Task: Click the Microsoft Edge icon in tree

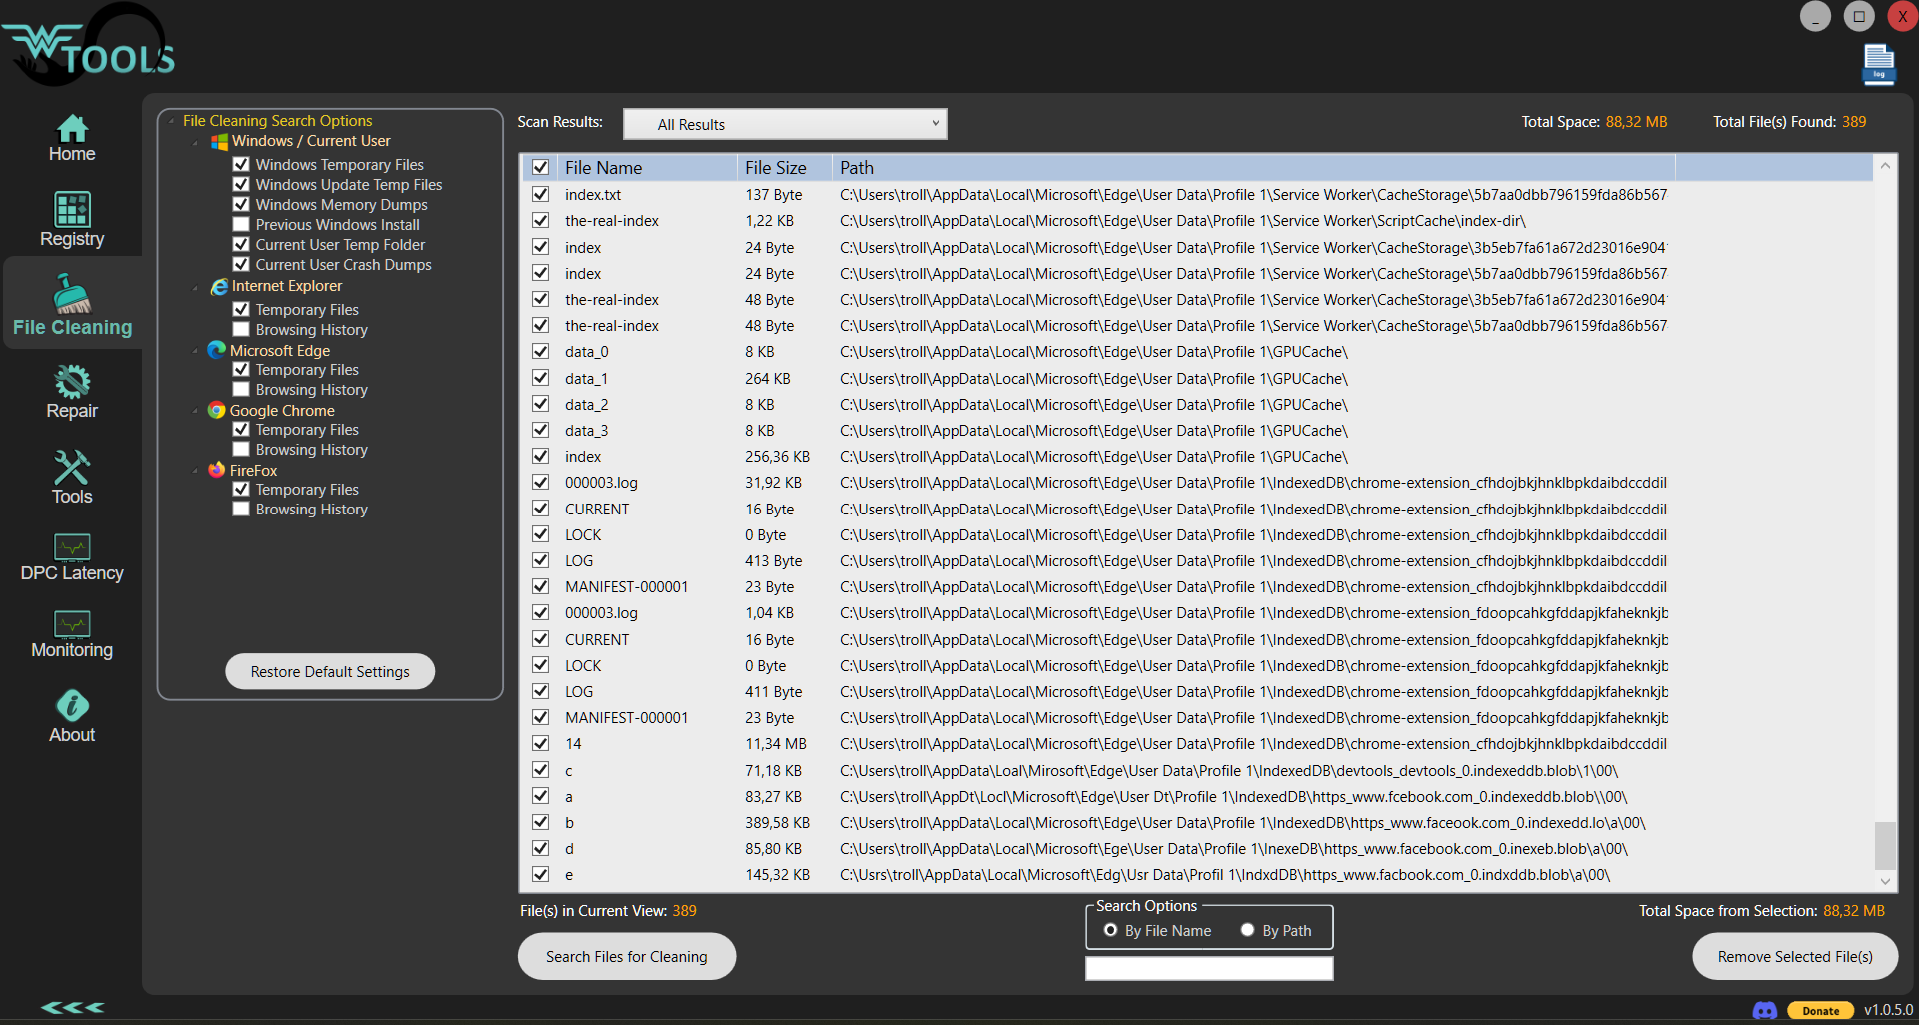Action: (x=217, y=350)
